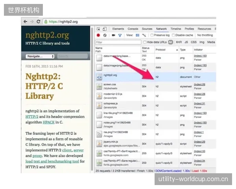Click the capture screenshots camera icon
Screen dimensions: 236x189
click(x=114, y=35)
